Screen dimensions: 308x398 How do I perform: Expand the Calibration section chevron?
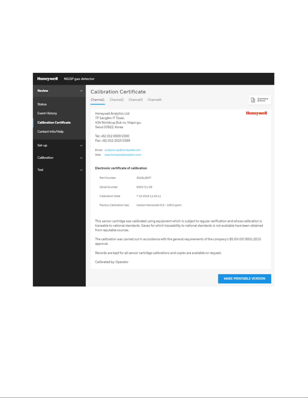(81, 158)
